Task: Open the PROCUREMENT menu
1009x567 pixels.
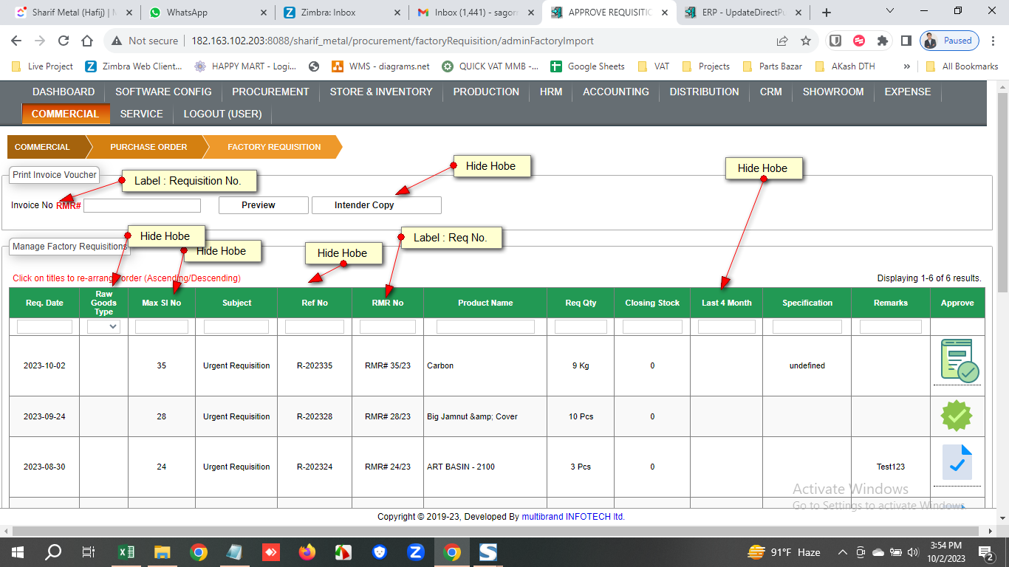Action: [270, 92]
